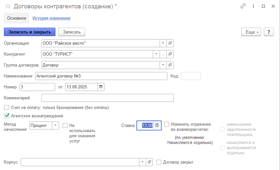Switch to История изменения tab
280x170 pixels.
pos(51,18)
